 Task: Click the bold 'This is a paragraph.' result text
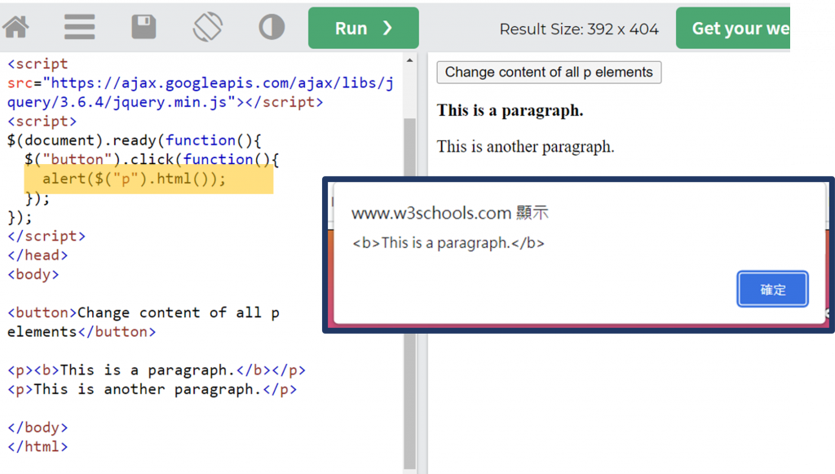tap(510, 111)
